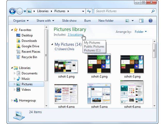Screen dimensions: 165x124
Task: Select thumbnail sshot-3.png
Action: coord(132,64)
